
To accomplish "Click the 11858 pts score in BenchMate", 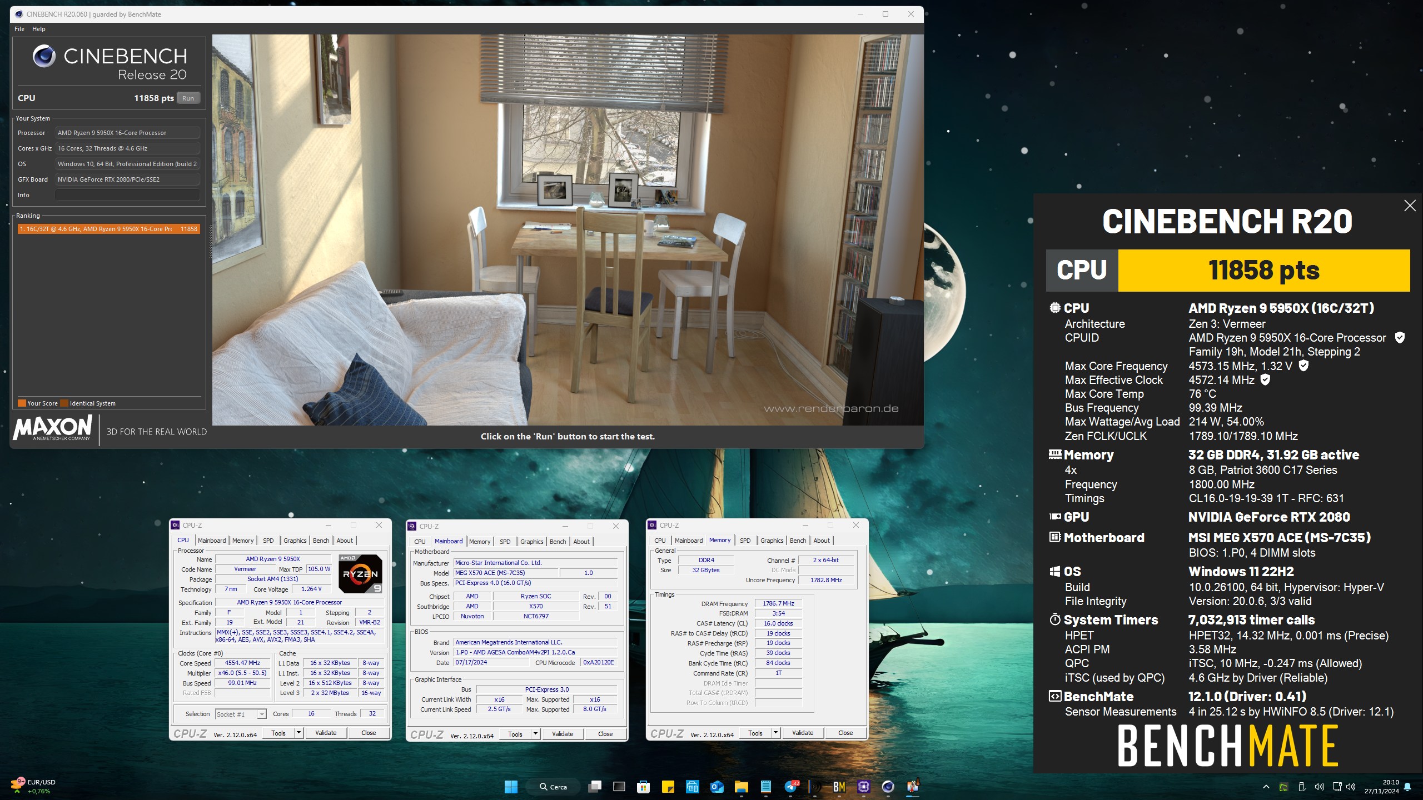I will click(x=1264, y=271).
